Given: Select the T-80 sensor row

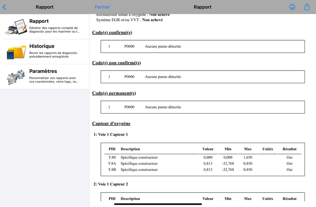Looking at the screenshot, I should pos(203,157).
